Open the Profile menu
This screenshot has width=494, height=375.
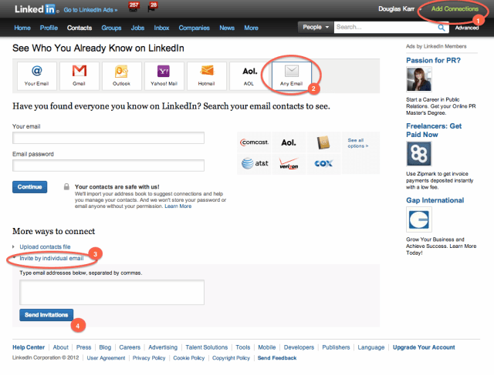[x=49, y=28]
